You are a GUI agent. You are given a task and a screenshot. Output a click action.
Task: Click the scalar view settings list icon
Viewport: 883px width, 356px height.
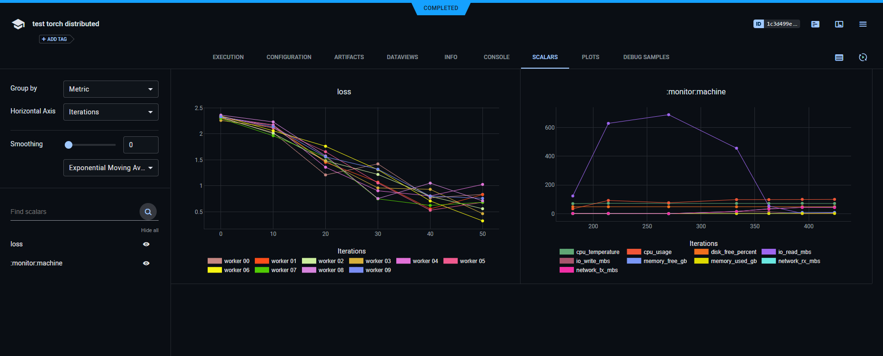[839, 57]
